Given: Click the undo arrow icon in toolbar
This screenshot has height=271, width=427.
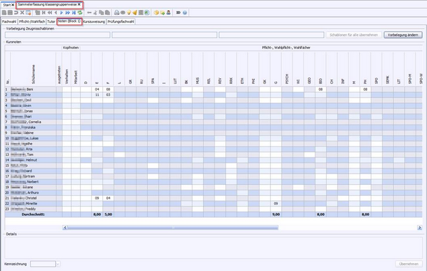Looking at the screenshot, I should point(16,12).
